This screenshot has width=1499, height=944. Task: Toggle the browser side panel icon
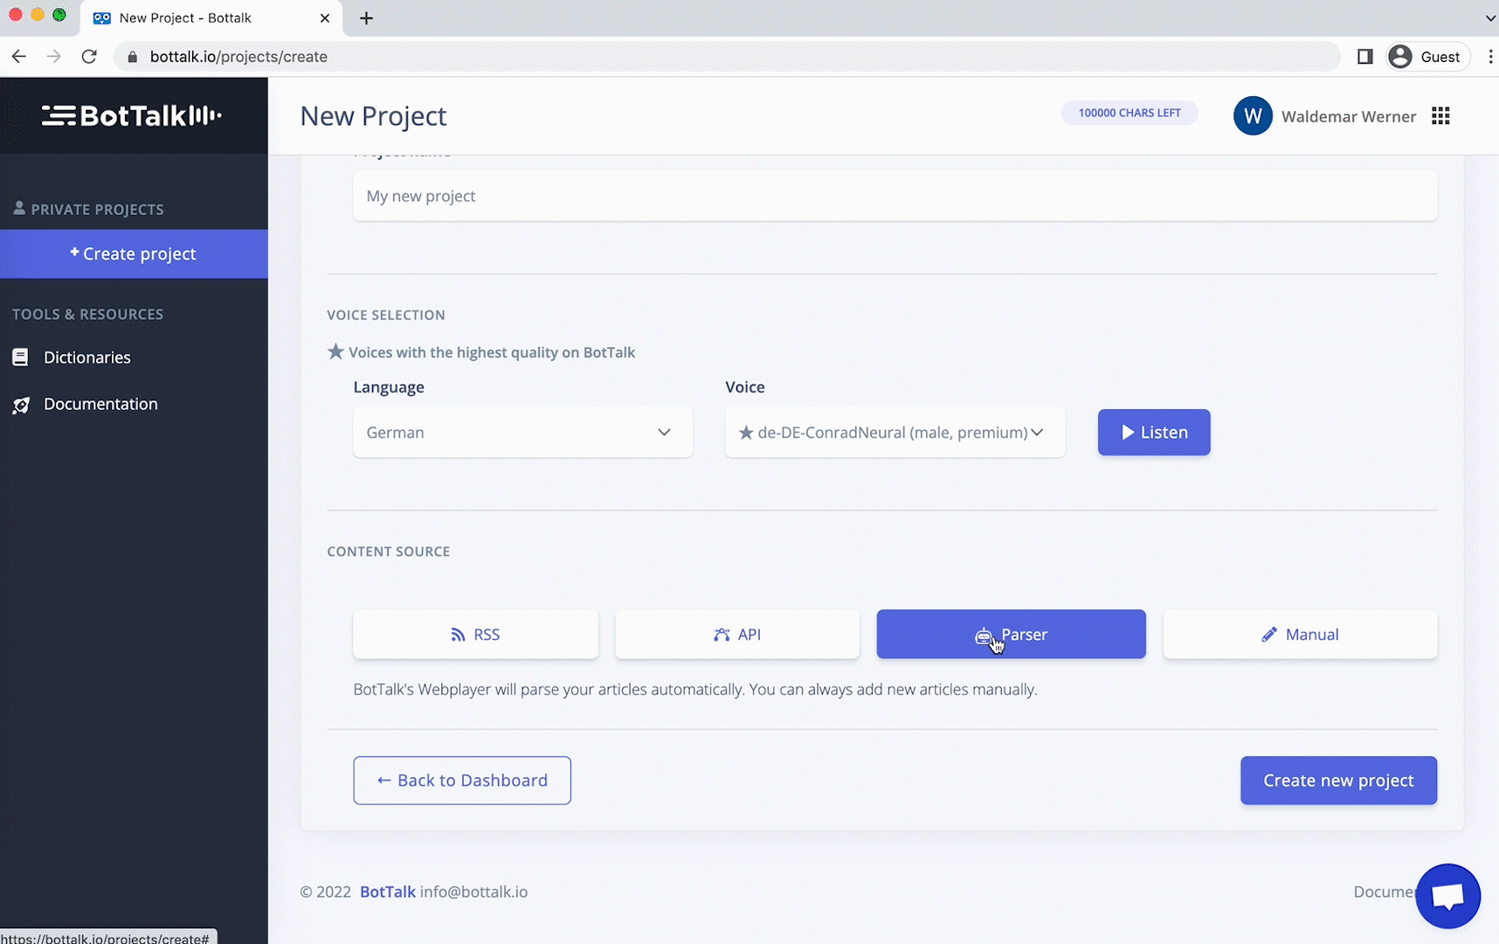[x=1364, y=57]
